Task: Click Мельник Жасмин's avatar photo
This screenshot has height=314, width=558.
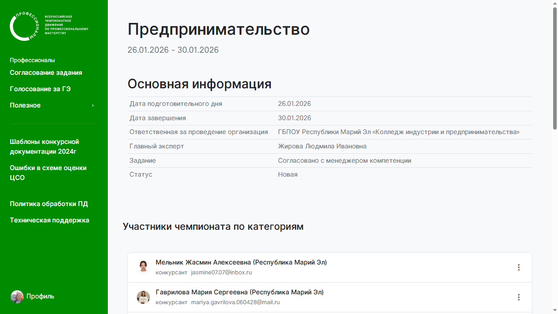Action: tap(143, 267)
